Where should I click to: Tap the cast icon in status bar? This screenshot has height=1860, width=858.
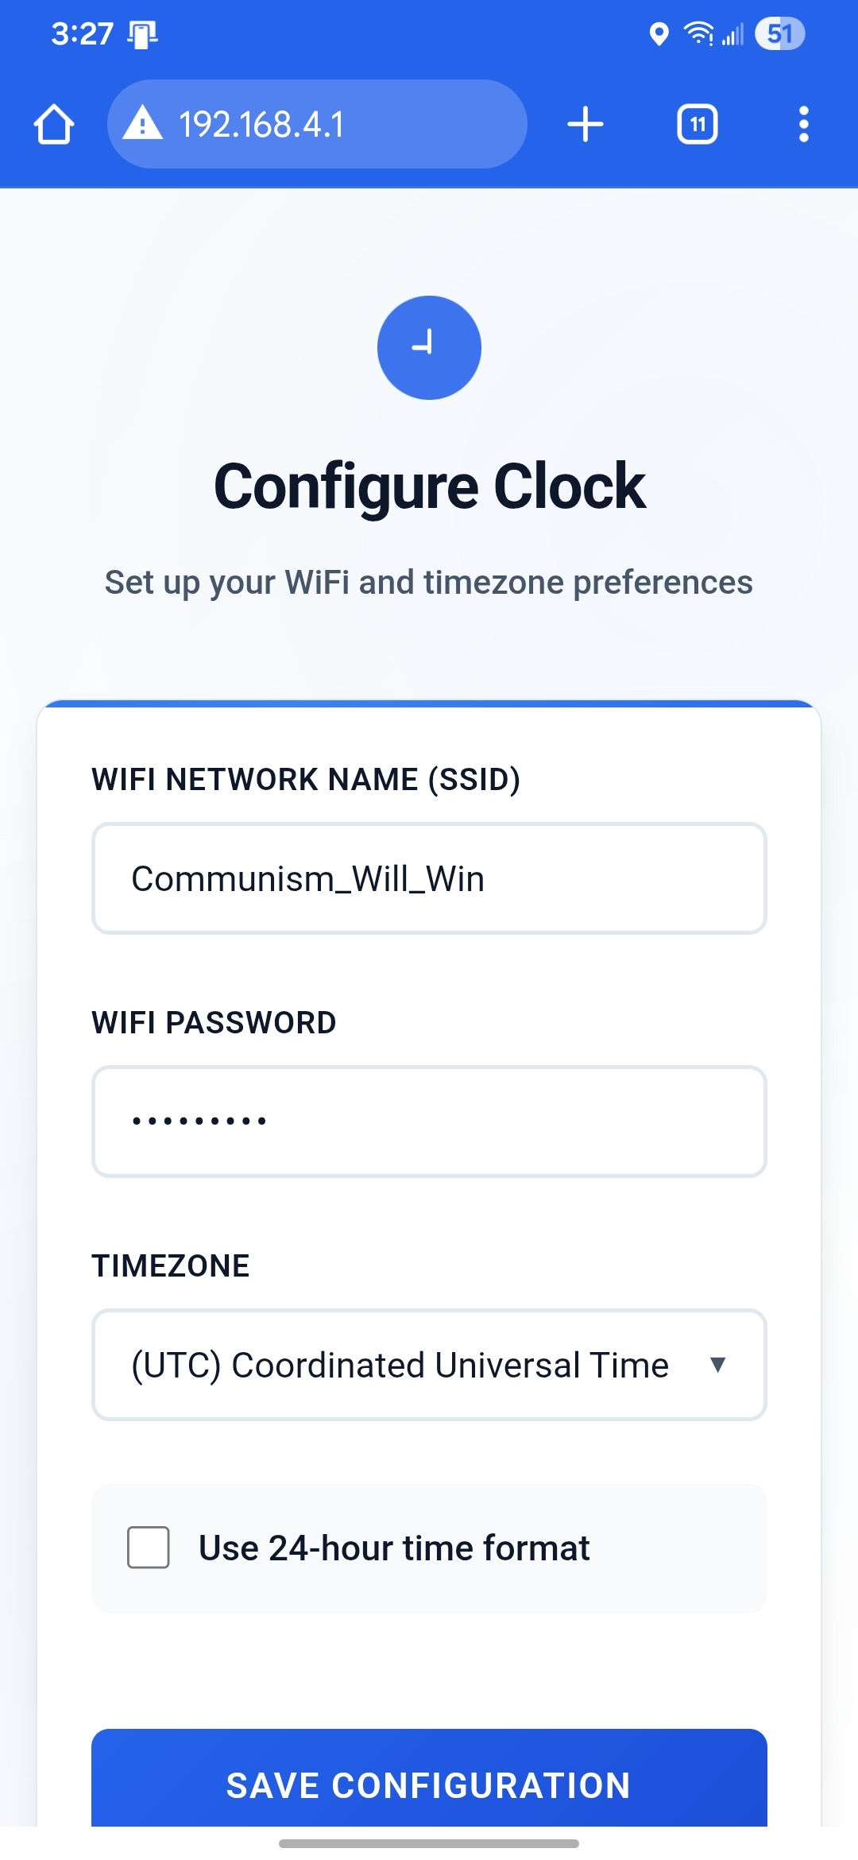143,34
